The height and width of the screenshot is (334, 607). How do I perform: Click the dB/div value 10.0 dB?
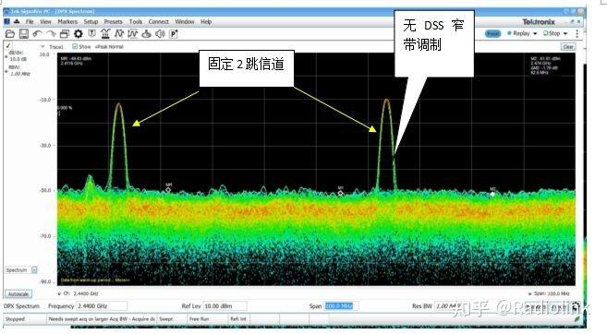pyautogui.click(x=18, y=59)
